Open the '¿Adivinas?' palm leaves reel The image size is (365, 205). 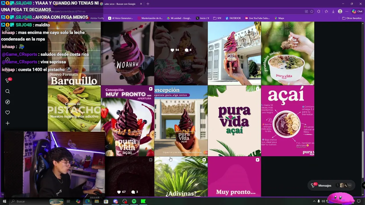[181, 177]
